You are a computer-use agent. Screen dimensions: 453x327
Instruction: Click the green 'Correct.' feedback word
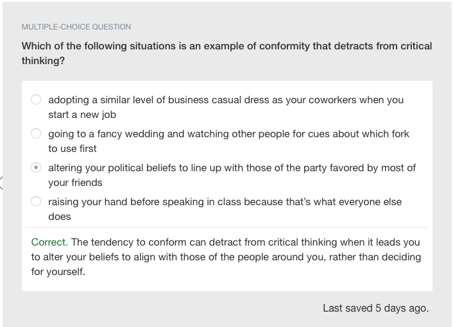tap(49, 242)
